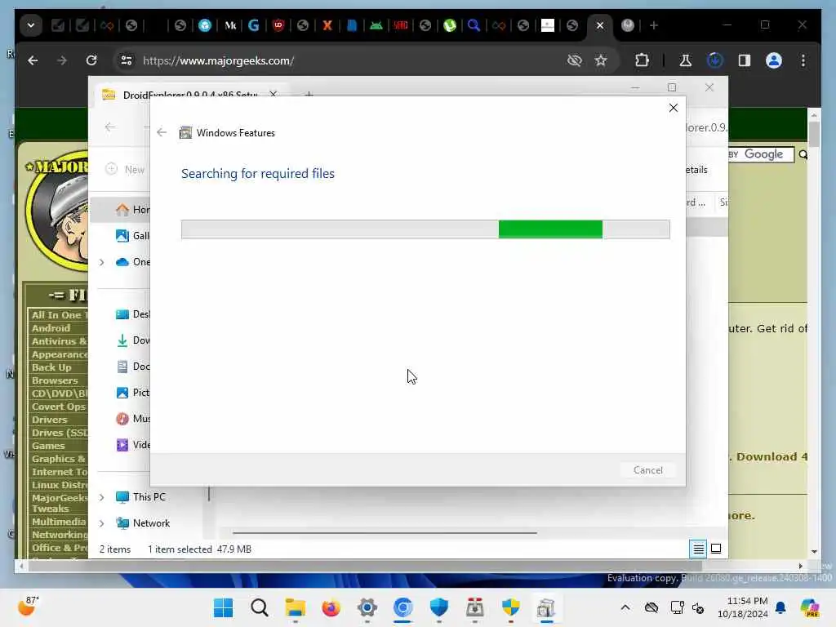Open Windows Search from taskbar
The width and height of the screenshot is (836, 627).
pyautogui.click(x=260, y=607)
